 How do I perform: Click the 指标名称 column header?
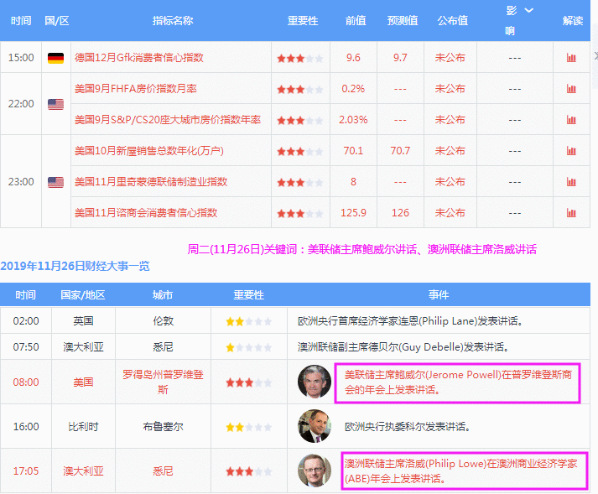[173, 21]
